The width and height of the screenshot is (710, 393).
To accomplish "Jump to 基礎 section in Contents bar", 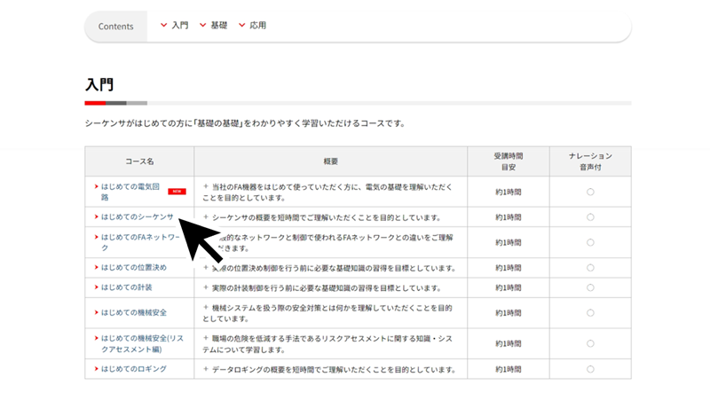I will 213,26.
